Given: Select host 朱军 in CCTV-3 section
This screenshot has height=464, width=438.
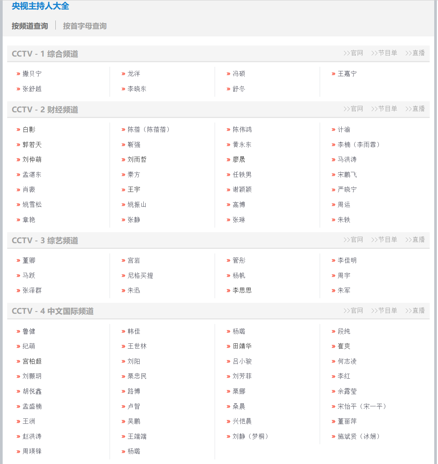Looking at the screenshot, I should click(x=343, y=290).
